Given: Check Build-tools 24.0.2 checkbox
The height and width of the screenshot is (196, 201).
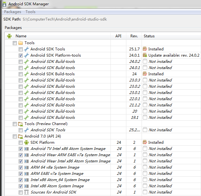Looking at the screenshot, I should (21, 62).
